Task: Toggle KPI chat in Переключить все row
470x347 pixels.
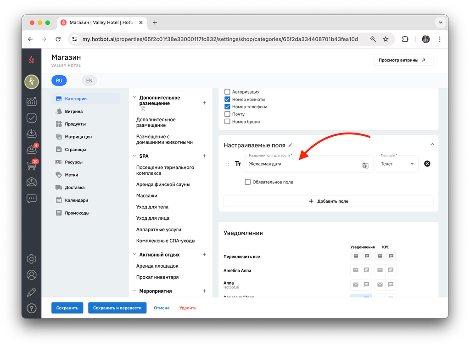Action: click(x=391, y=256)
